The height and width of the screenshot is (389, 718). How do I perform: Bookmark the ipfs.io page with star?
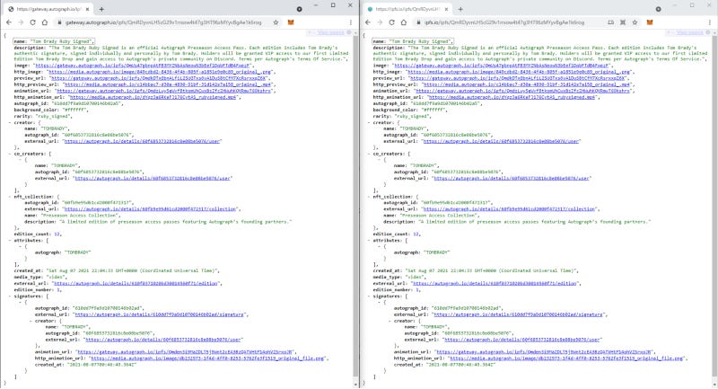tap(635, 22)
